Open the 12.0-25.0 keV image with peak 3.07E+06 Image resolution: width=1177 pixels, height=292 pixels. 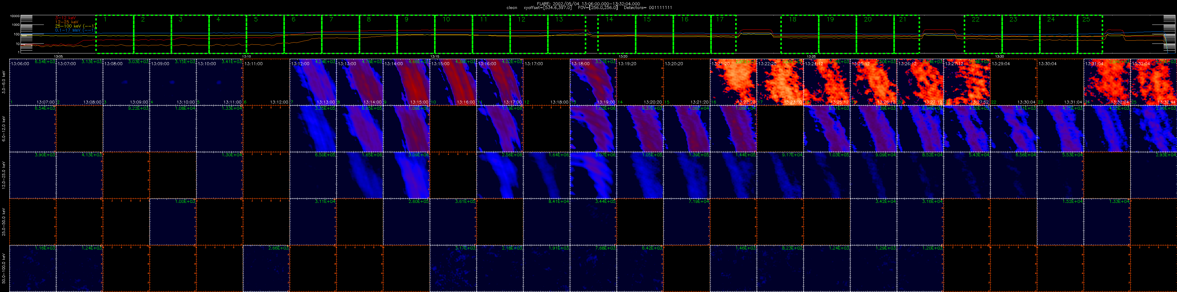pos(593,175)
